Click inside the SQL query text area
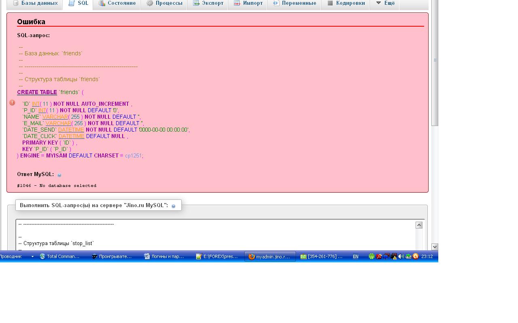Viewport: 518px width, 323px height. [x=214, y=236]
